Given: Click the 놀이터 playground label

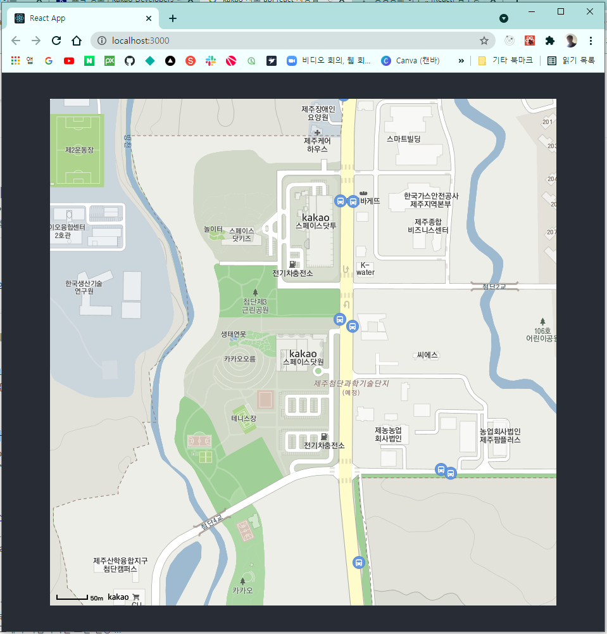Looking at the screenshot, I should 213,229.
